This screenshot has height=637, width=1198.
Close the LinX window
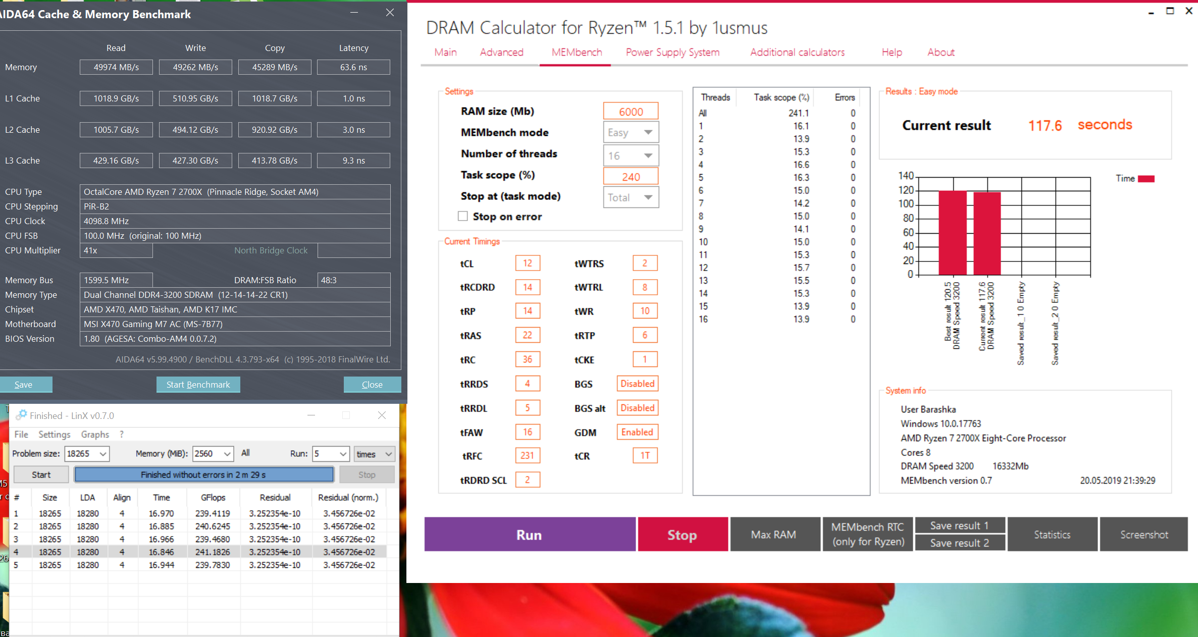pyautogui.click(x=382, y=415)
